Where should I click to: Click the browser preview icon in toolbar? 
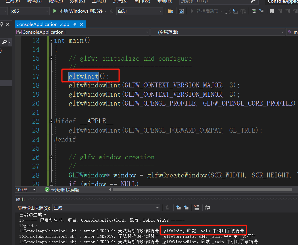181,11
